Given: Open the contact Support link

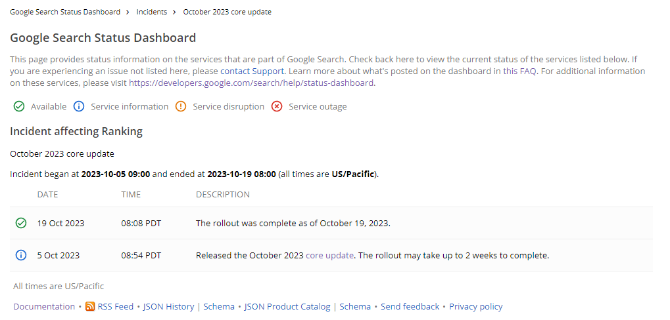Looking at the screenshot, I should tap(252, 71).
